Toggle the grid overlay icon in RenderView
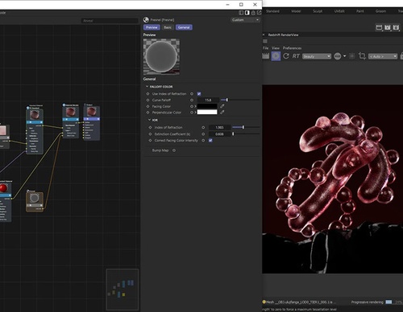Image resolution: width=403 pixels, height=312 pixels. coord(352,56)
